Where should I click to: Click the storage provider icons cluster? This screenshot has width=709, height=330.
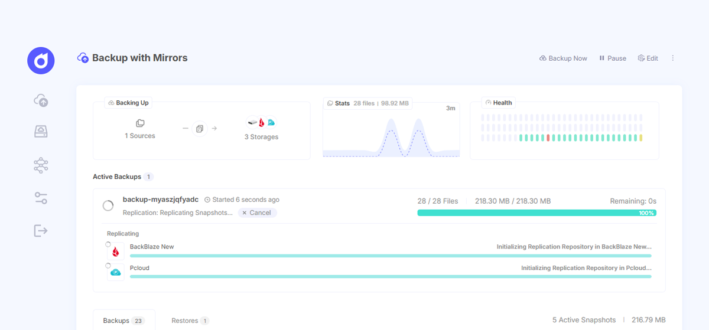[261, 123]
